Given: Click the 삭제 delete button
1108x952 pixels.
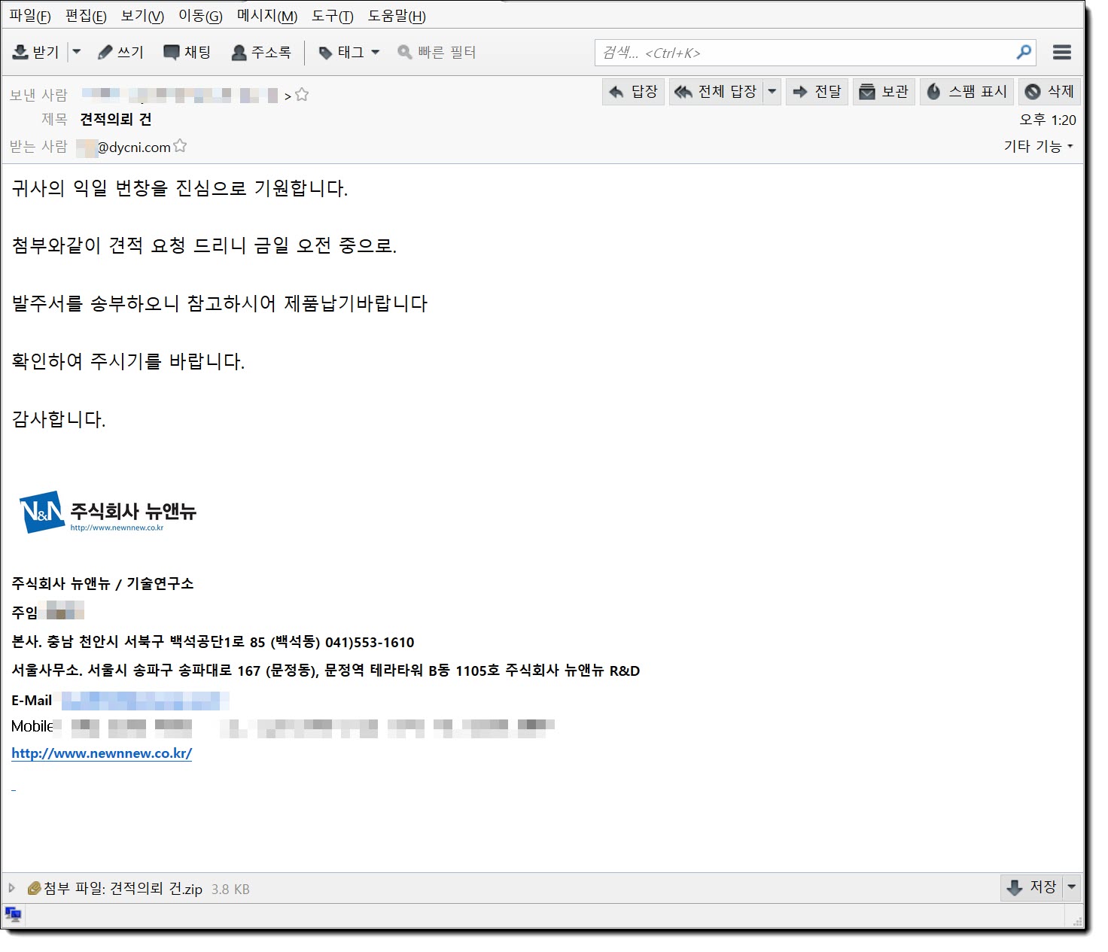Looking at the screenshot, I should coord(1049,92).
